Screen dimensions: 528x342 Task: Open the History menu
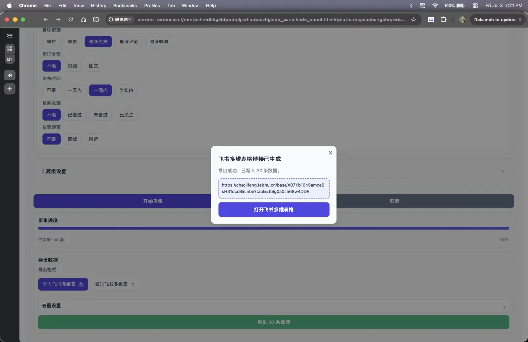[x=98, y=6]
